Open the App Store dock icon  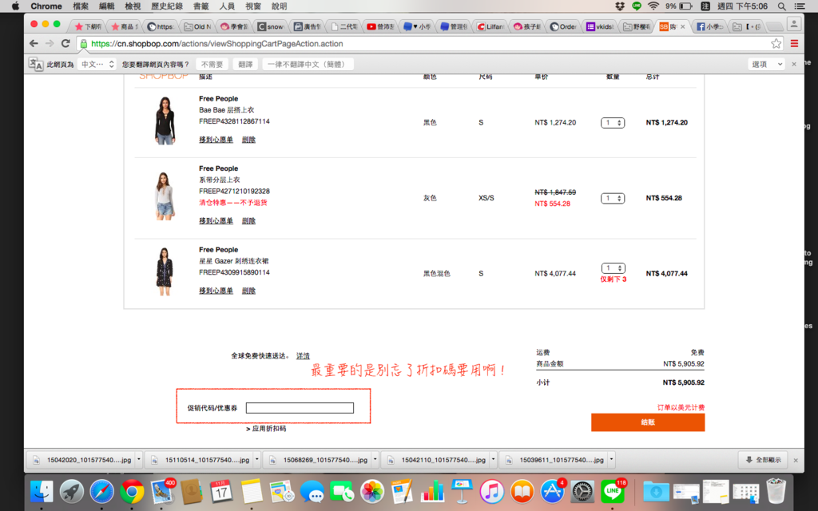coord(552,491)
